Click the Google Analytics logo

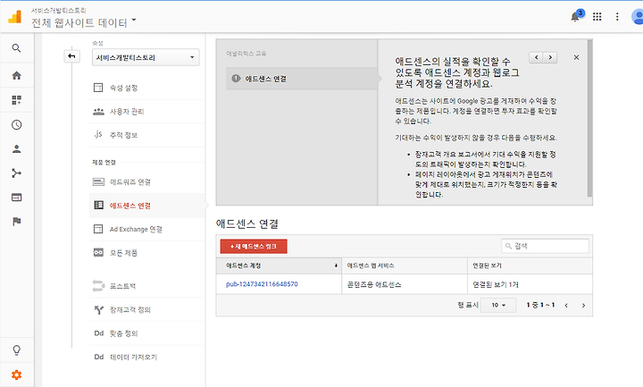[x=15, y=17]
